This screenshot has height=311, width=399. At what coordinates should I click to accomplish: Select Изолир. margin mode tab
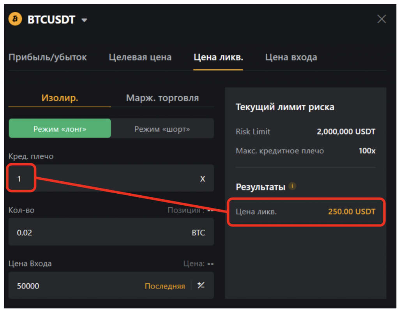60,98
